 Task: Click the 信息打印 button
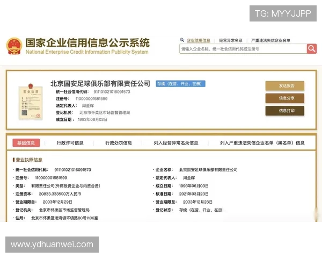284,111
